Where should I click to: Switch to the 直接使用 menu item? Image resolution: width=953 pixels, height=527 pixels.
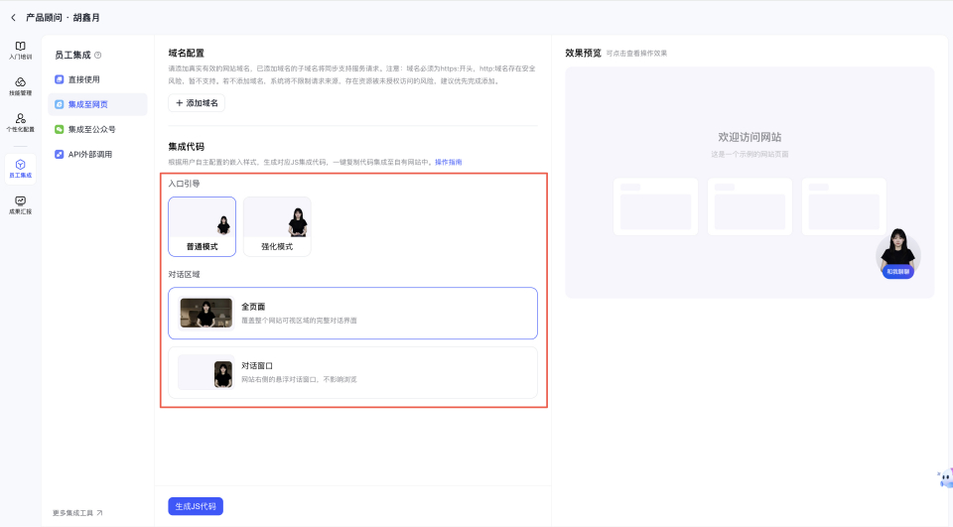(x=83, y=79)
